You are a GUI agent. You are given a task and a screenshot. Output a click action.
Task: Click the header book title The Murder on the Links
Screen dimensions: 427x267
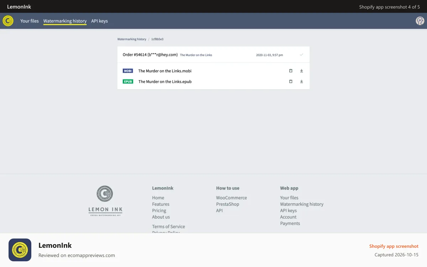pos(196,55)
